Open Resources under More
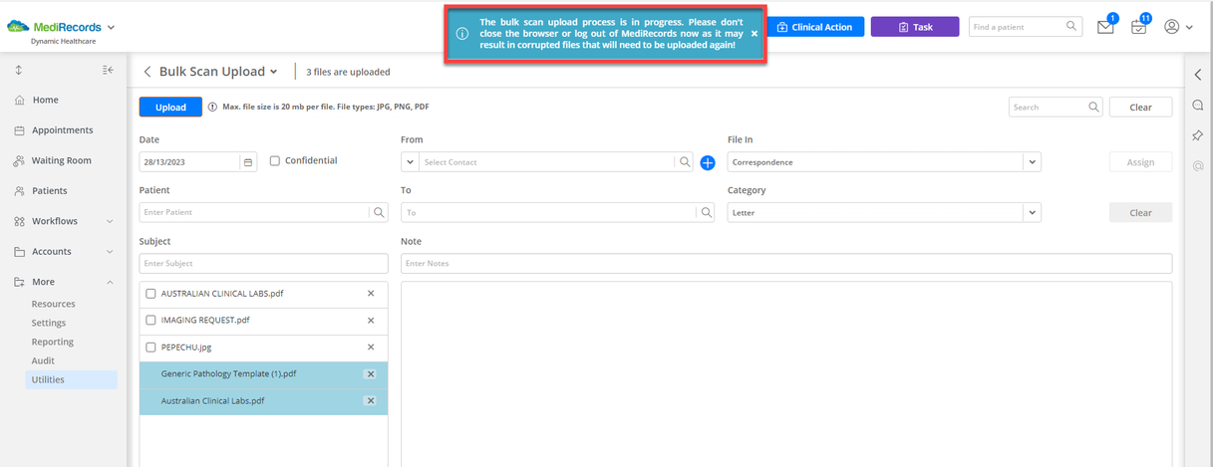The height and width of the screenshot is (467, 1213). click(x=53, y=304)
